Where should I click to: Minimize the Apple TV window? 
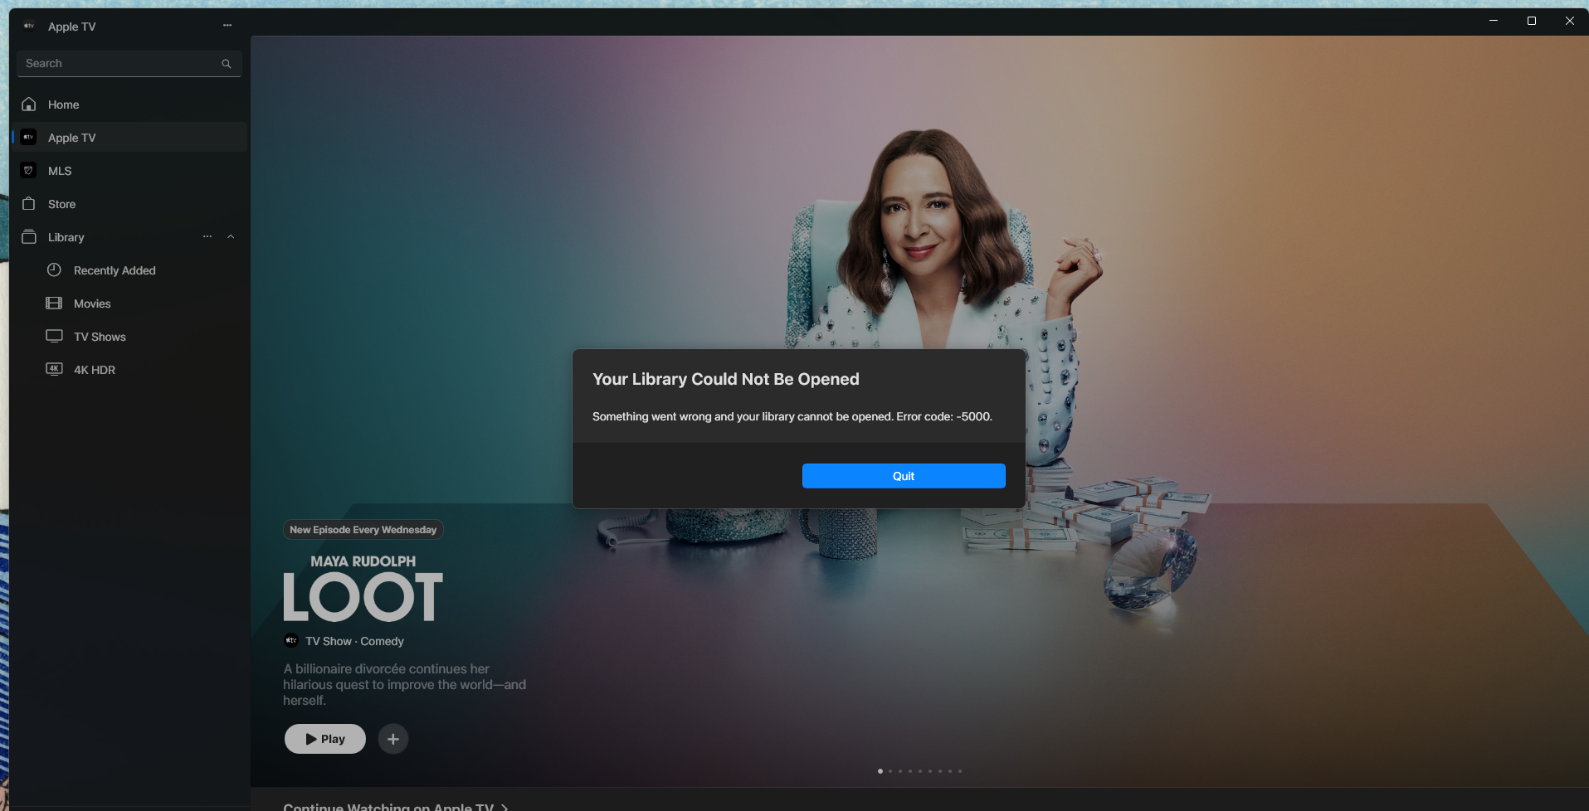[x=1494, y=21]
